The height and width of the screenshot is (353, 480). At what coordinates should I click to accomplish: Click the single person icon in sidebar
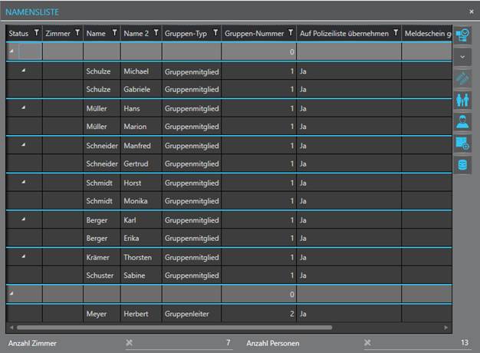coord(463,121)
